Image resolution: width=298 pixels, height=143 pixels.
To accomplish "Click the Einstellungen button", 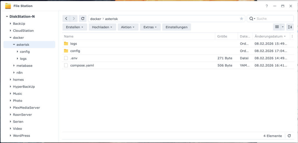I will click(176, 27).
